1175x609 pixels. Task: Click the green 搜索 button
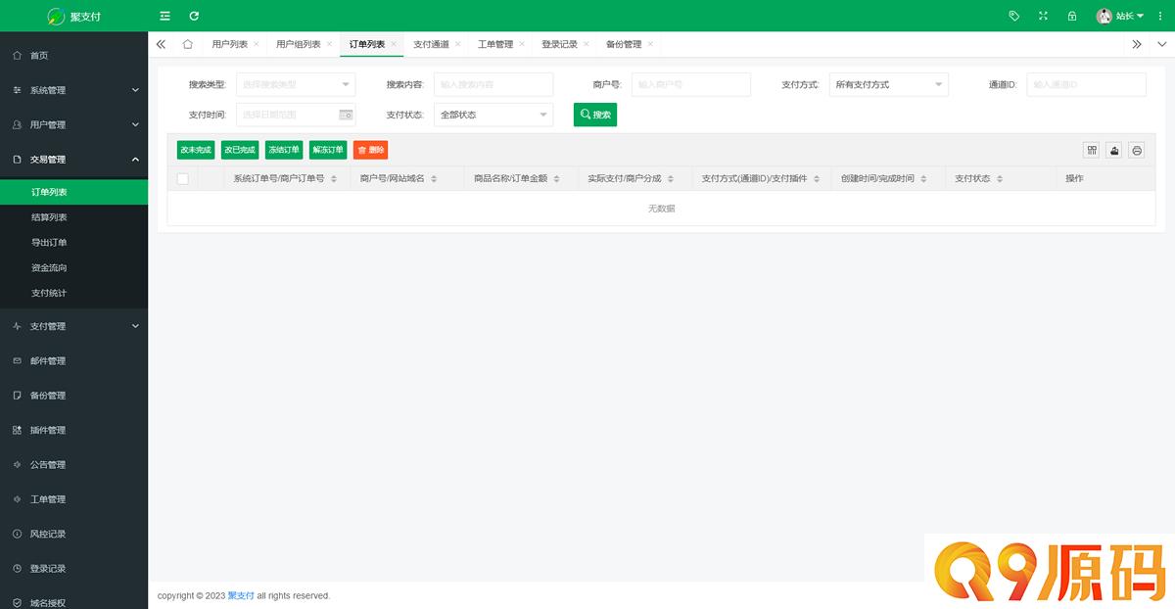[595, 115]
